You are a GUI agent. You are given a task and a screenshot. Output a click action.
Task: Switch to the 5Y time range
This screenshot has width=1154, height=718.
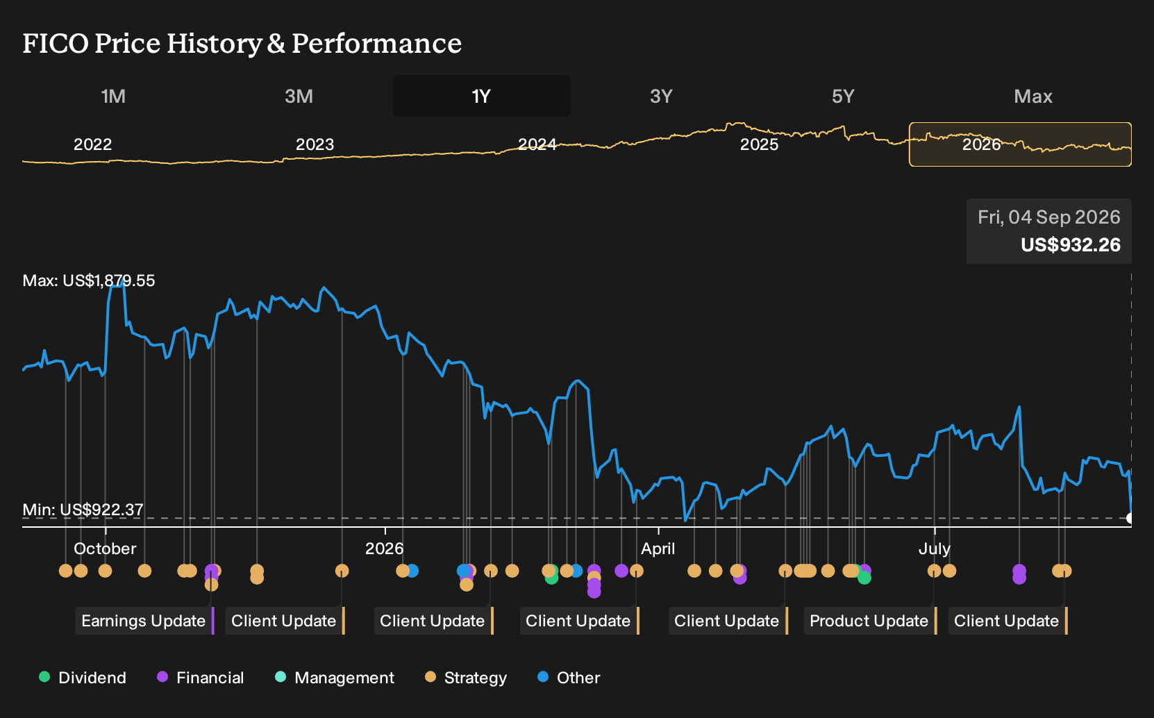843,96
